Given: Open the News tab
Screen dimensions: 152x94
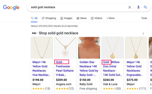Looking at the screenshot, I should (82, 18).
